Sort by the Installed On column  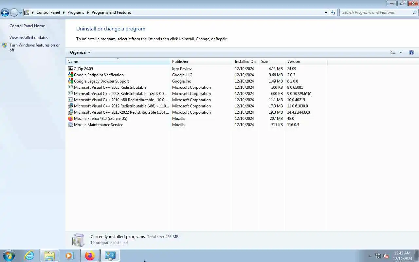point(246,62)
